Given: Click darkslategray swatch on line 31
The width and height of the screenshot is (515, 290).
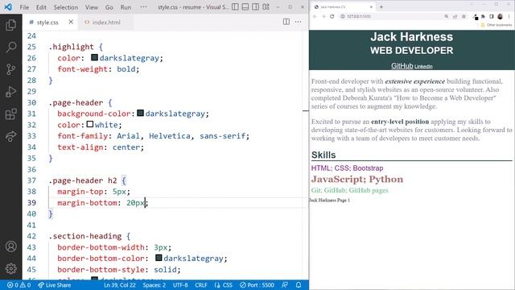Looking at the screenshot, I should pyautogui.click(x=140, y=113).
